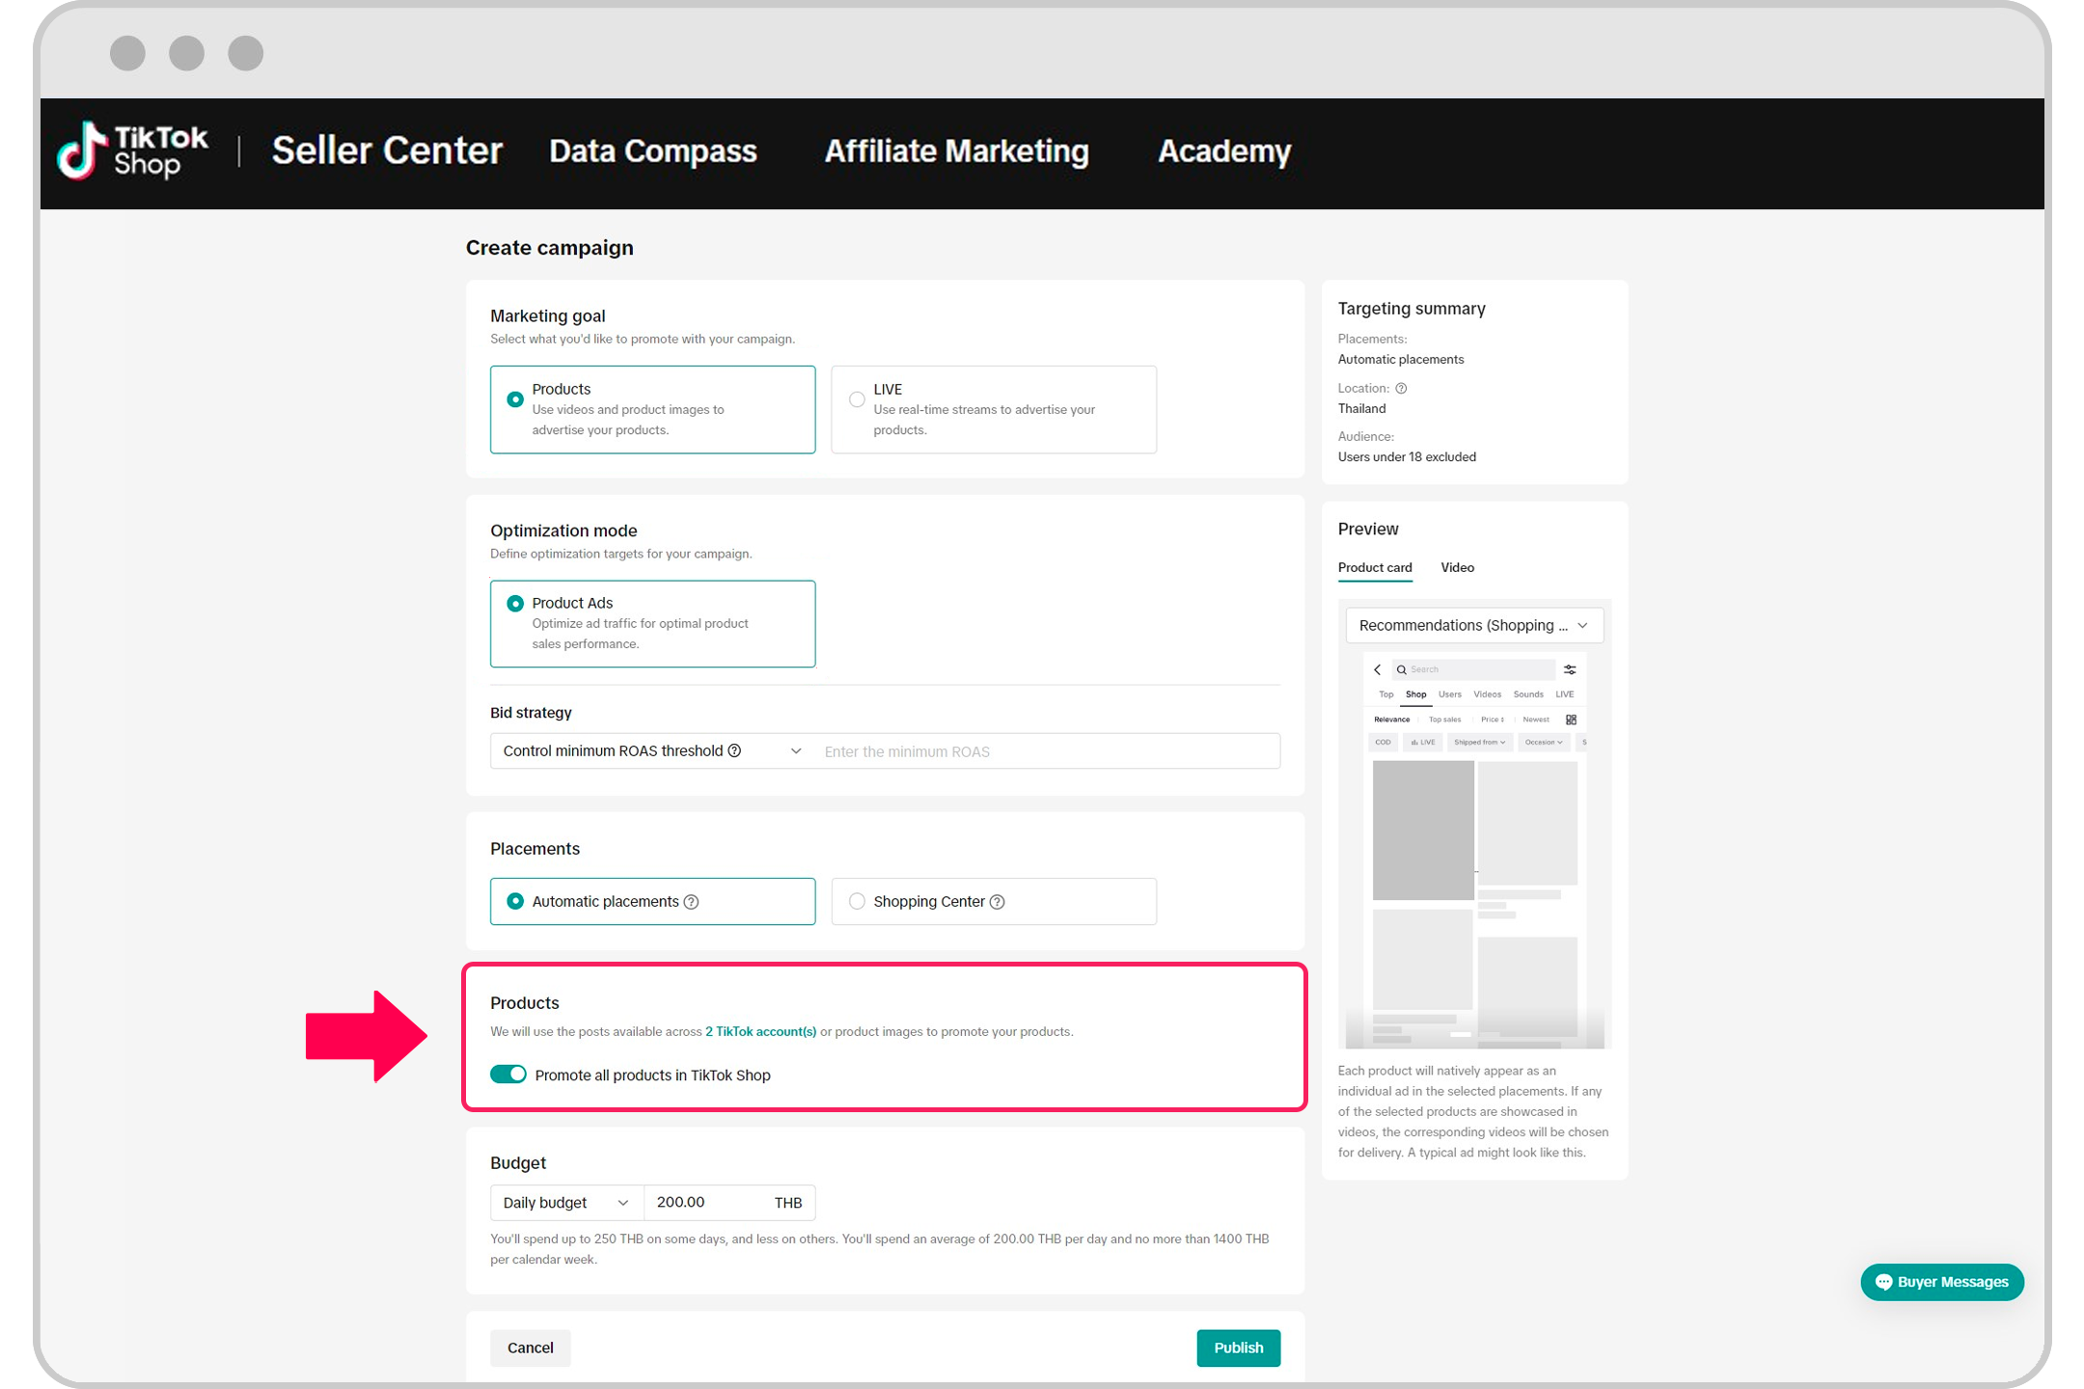Open Data Compass in the navigation
2084x1389 pixels.
tap(653, 151)
